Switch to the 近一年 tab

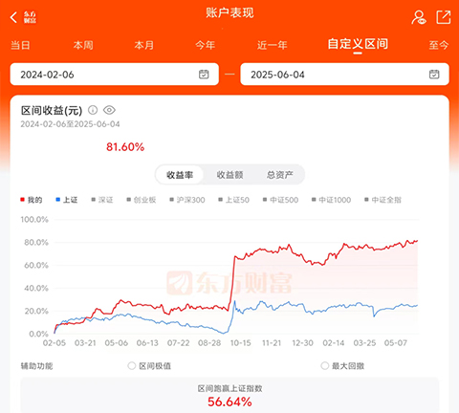coord(272,45)
